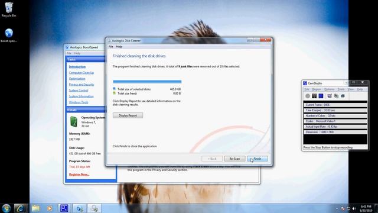The height and width of the screenshot is (213, 378).
Task: Click the sixth CamStudio toolbar icon
Action: tap(343, 96)
